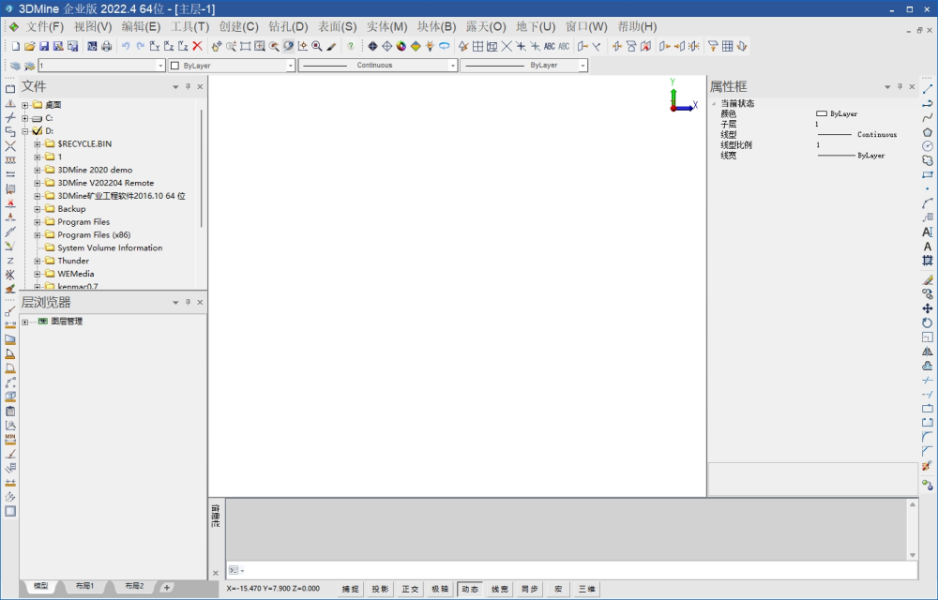Open the Continuous linetype dropdown
The image size is (938, 600).
pos(378,66)
